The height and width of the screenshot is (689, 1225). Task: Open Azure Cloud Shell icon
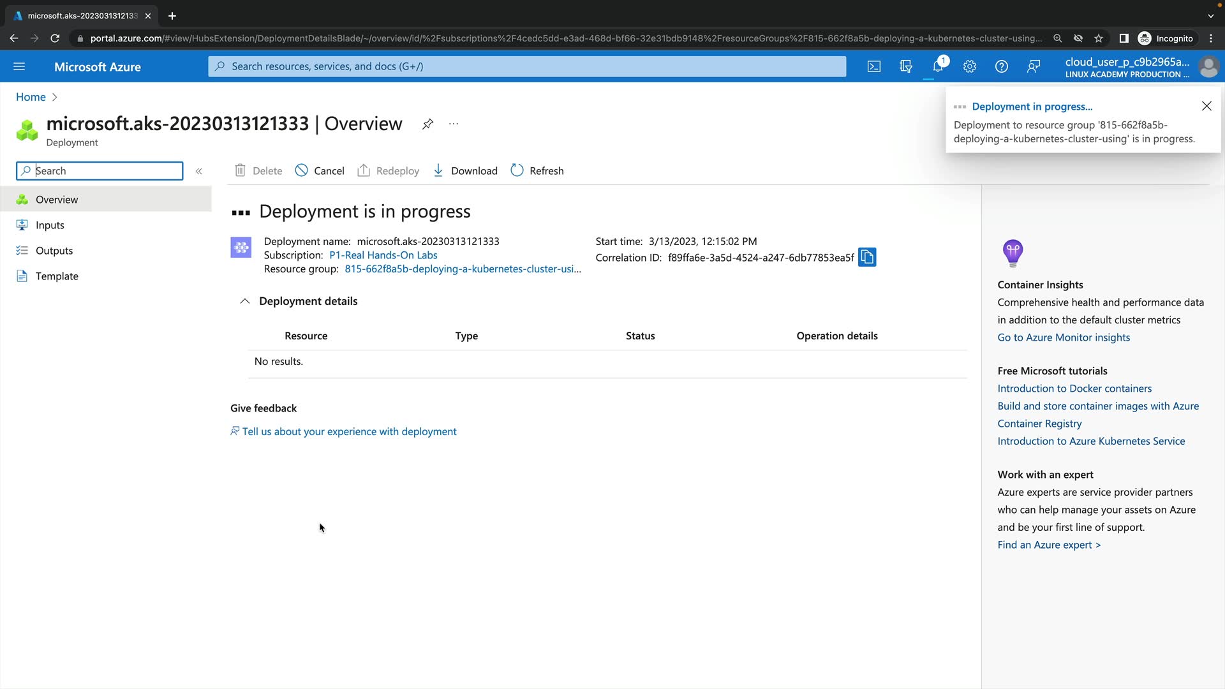coord(874,66)
